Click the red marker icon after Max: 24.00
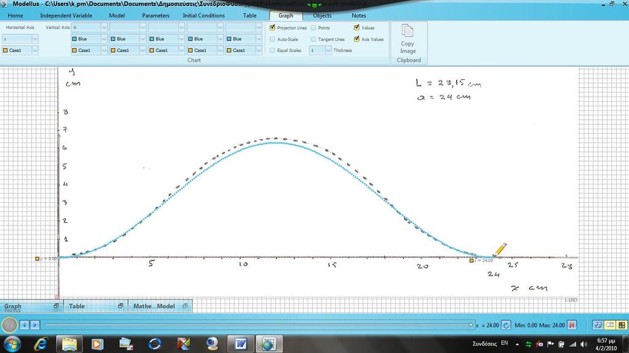The image size is (629, 353). (572, 325)
